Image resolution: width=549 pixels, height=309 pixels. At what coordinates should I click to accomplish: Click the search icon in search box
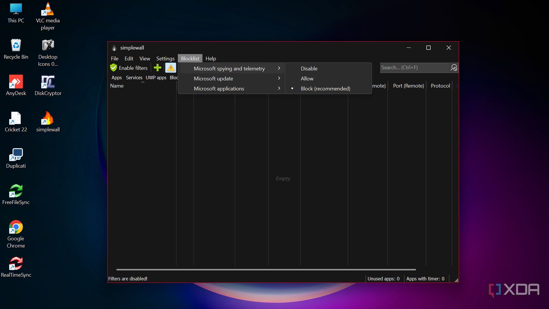tap(453, 68)
